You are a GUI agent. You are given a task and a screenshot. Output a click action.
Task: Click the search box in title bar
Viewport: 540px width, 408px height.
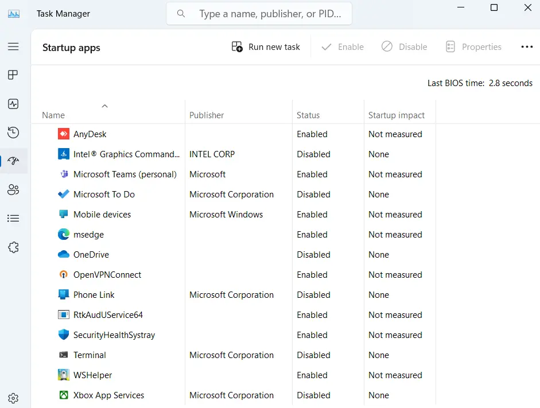[259, 14]
